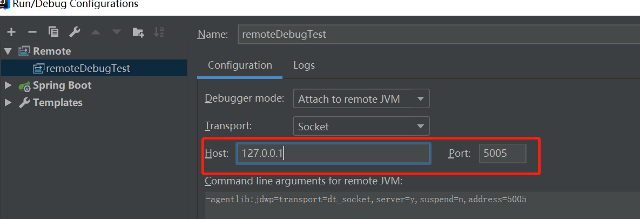The image size is (640, 219).
Task: Click command line arguments text area
Action: (422, 204)
